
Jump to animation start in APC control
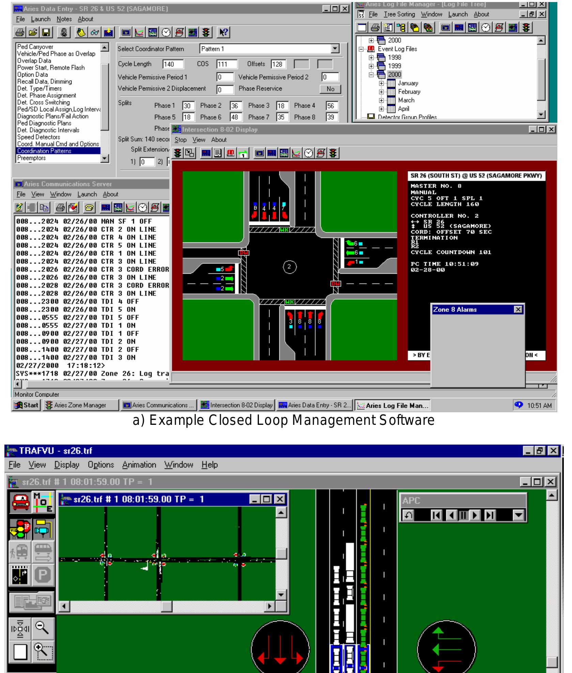pos(436,515)
